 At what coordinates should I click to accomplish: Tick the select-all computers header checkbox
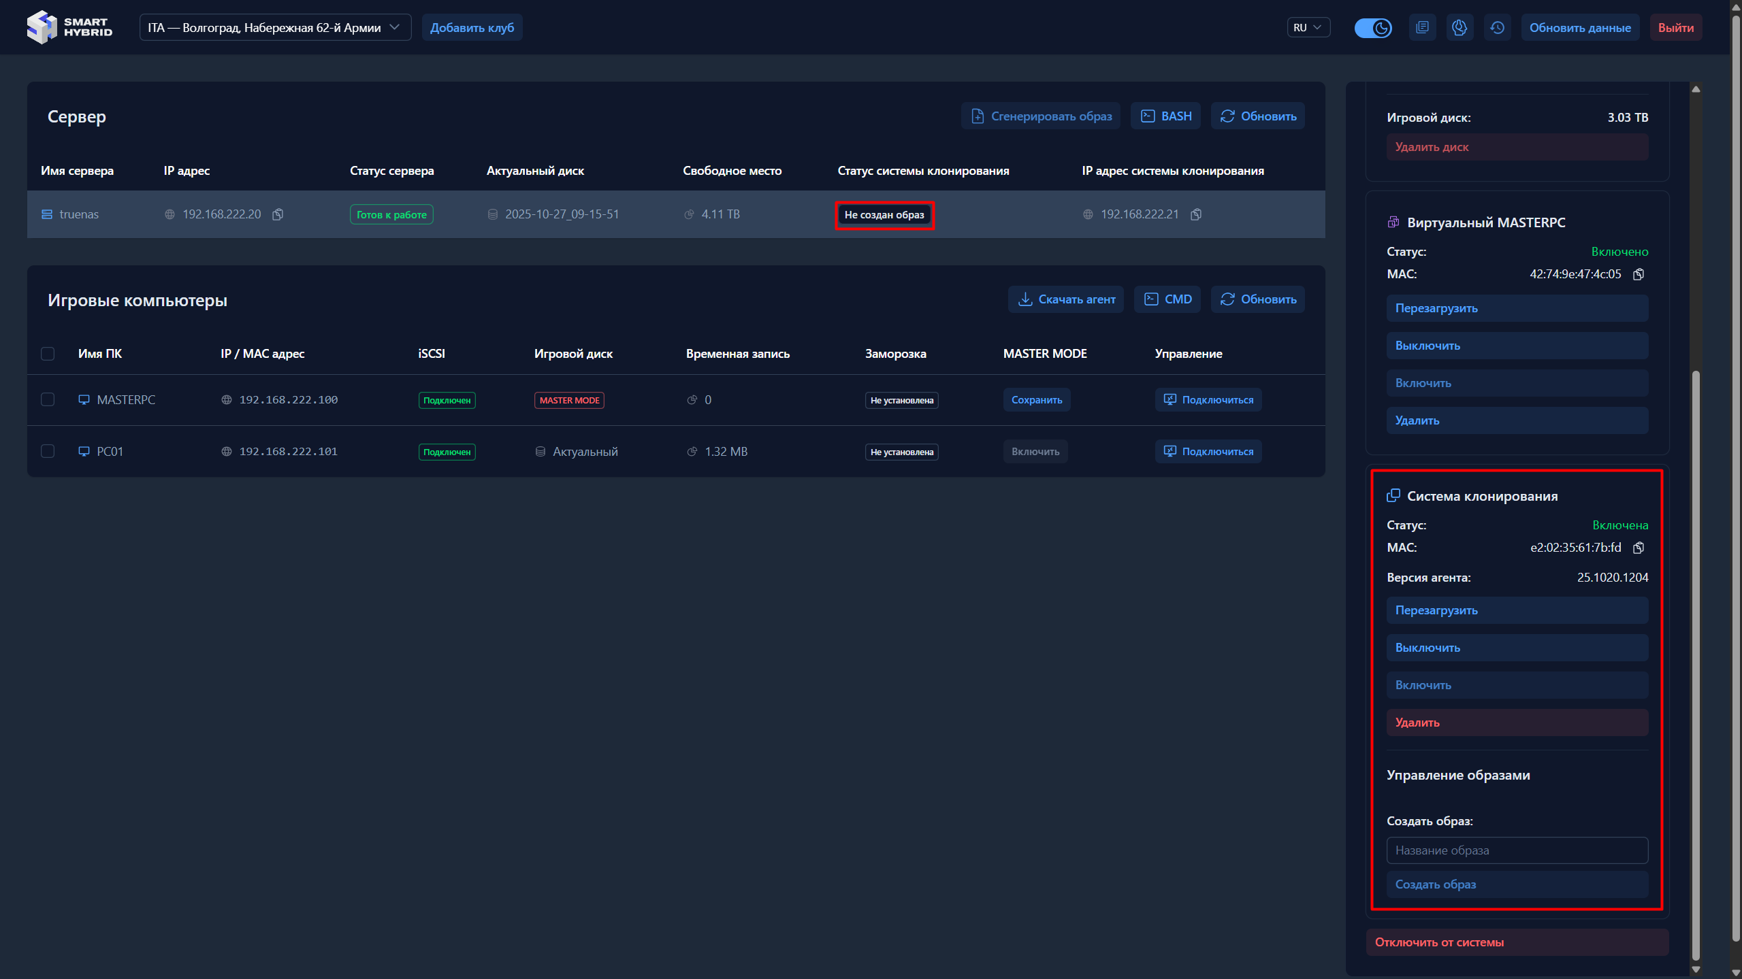tap(48, 354)
